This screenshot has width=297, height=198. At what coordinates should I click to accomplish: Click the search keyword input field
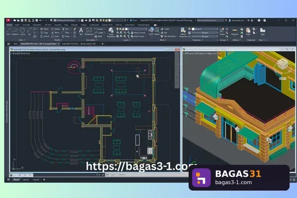tap(210, 20)
